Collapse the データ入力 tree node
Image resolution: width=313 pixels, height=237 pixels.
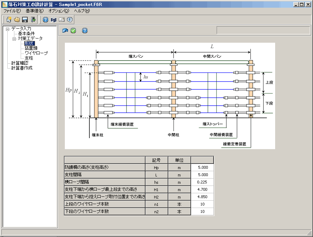8,29
